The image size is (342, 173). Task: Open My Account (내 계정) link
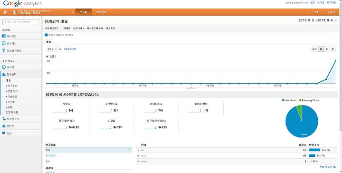(x=321, y=3)
